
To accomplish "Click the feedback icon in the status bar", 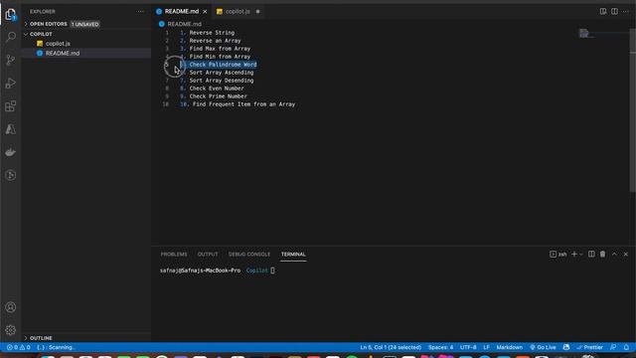I will click(613, 347).
